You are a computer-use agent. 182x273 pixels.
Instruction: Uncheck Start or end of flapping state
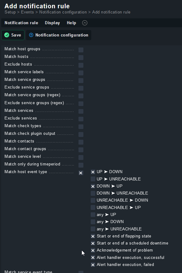tap(93, 236)
